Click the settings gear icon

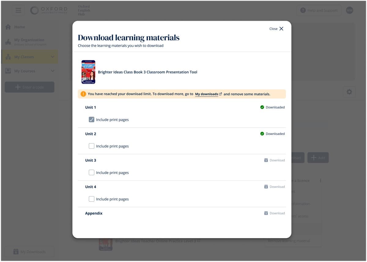pyautogui.click(x=349, y=92)
